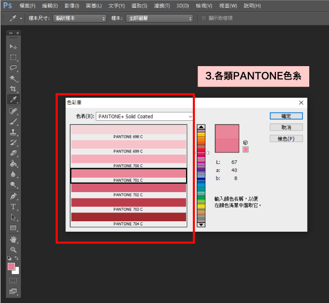Image resolution: width=329 pixels, height=303 pixels.
Task: Open the Type menu
Action: pyautogui.click(x=116, y=6)
